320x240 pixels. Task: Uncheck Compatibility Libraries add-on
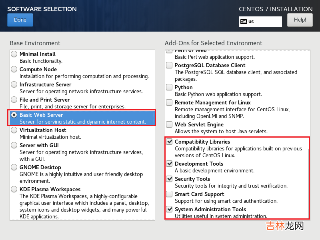(x=170, y=142)
